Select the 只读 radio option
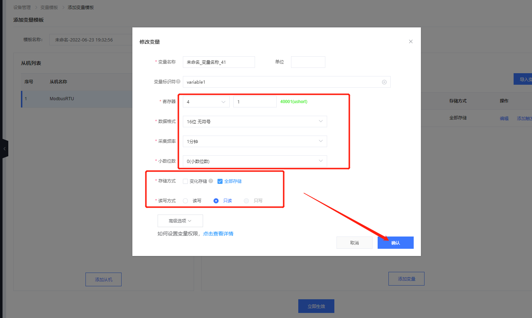Image resolution: width=532 pixels, height=318 pixels. pyautogui.click(x=216, y=201)
